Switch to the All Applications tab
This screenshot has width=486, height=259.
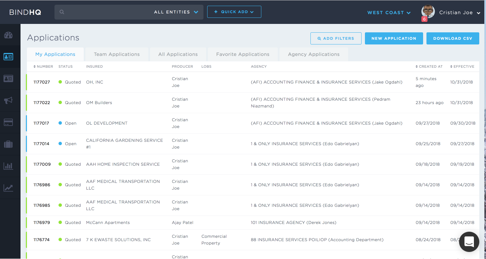[178, 54]
